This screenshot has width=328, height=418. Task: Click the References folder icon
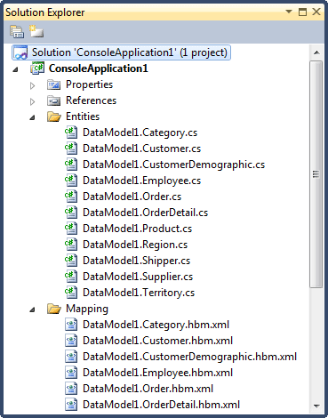tap(53, 100)
